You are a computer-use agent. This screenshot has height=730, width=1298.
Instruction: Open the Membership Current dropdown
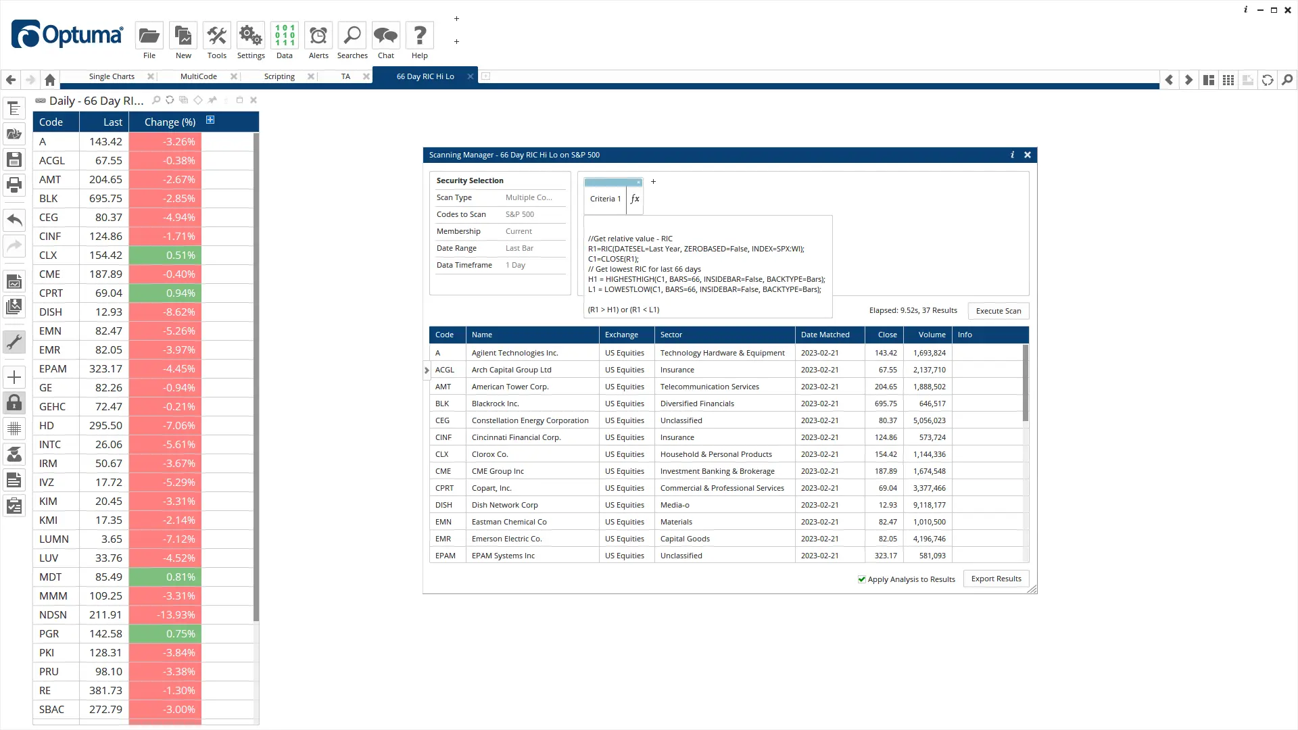[519, 232]
